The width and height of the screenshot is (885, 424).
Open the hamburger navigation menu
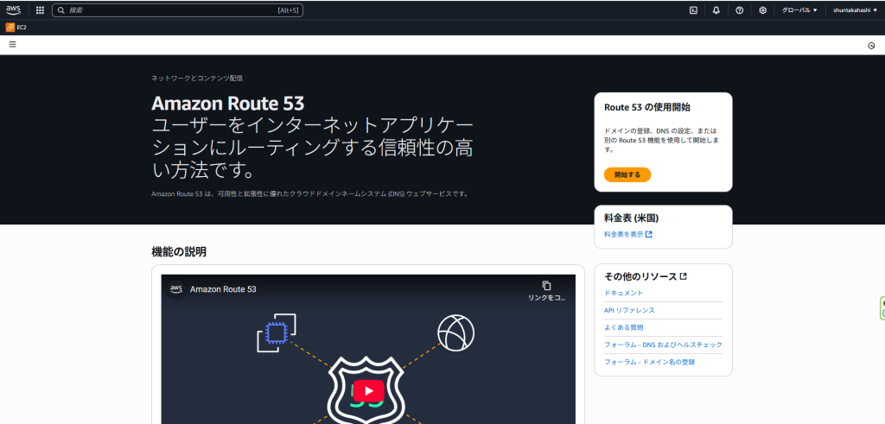click(12, 45)
